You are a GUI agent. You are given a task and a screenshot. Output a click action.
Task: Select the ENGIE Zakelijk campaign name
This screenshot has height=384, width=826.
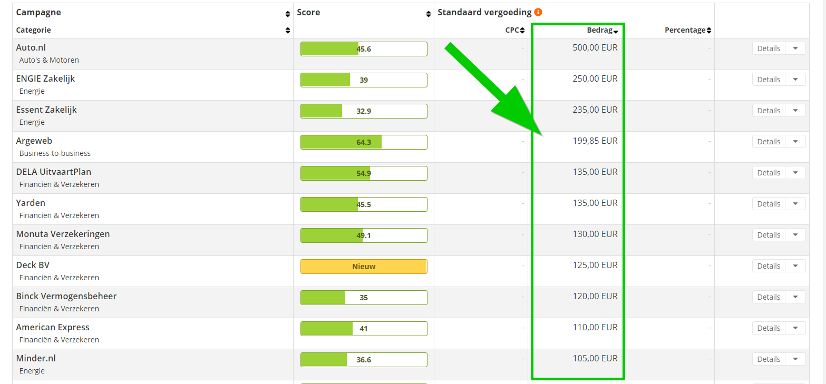coord(45,78)
